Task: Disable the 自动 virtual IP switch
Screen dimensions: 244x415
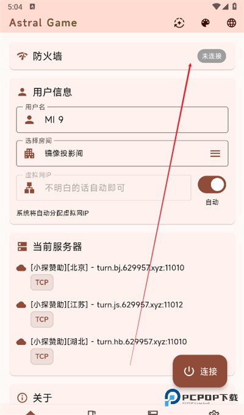Action: coord(212,185)
